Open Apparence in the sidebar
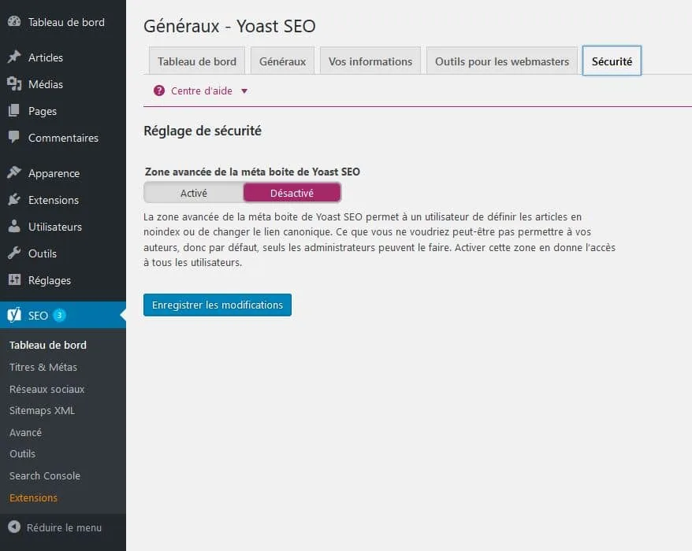 (63, 173)
